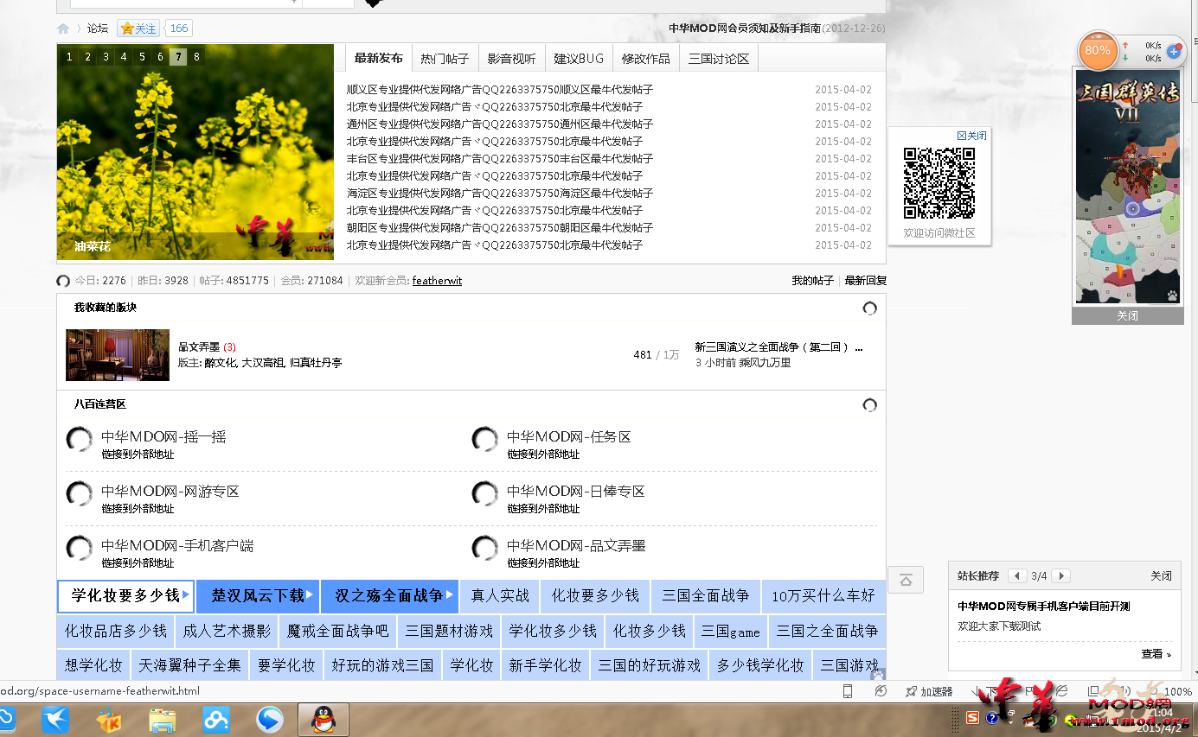The height and width of the screenshot is (737, 1198).
Task: Click the 楚汉风云下载 button
Action: tap(258, 595)
